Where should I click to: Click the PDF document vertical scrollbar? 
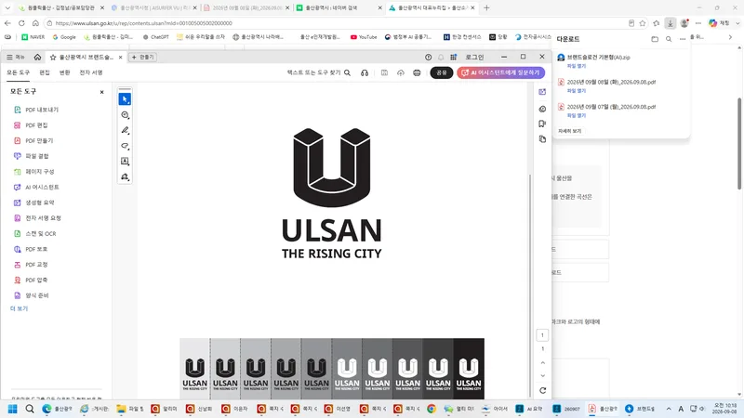(530, 284)
